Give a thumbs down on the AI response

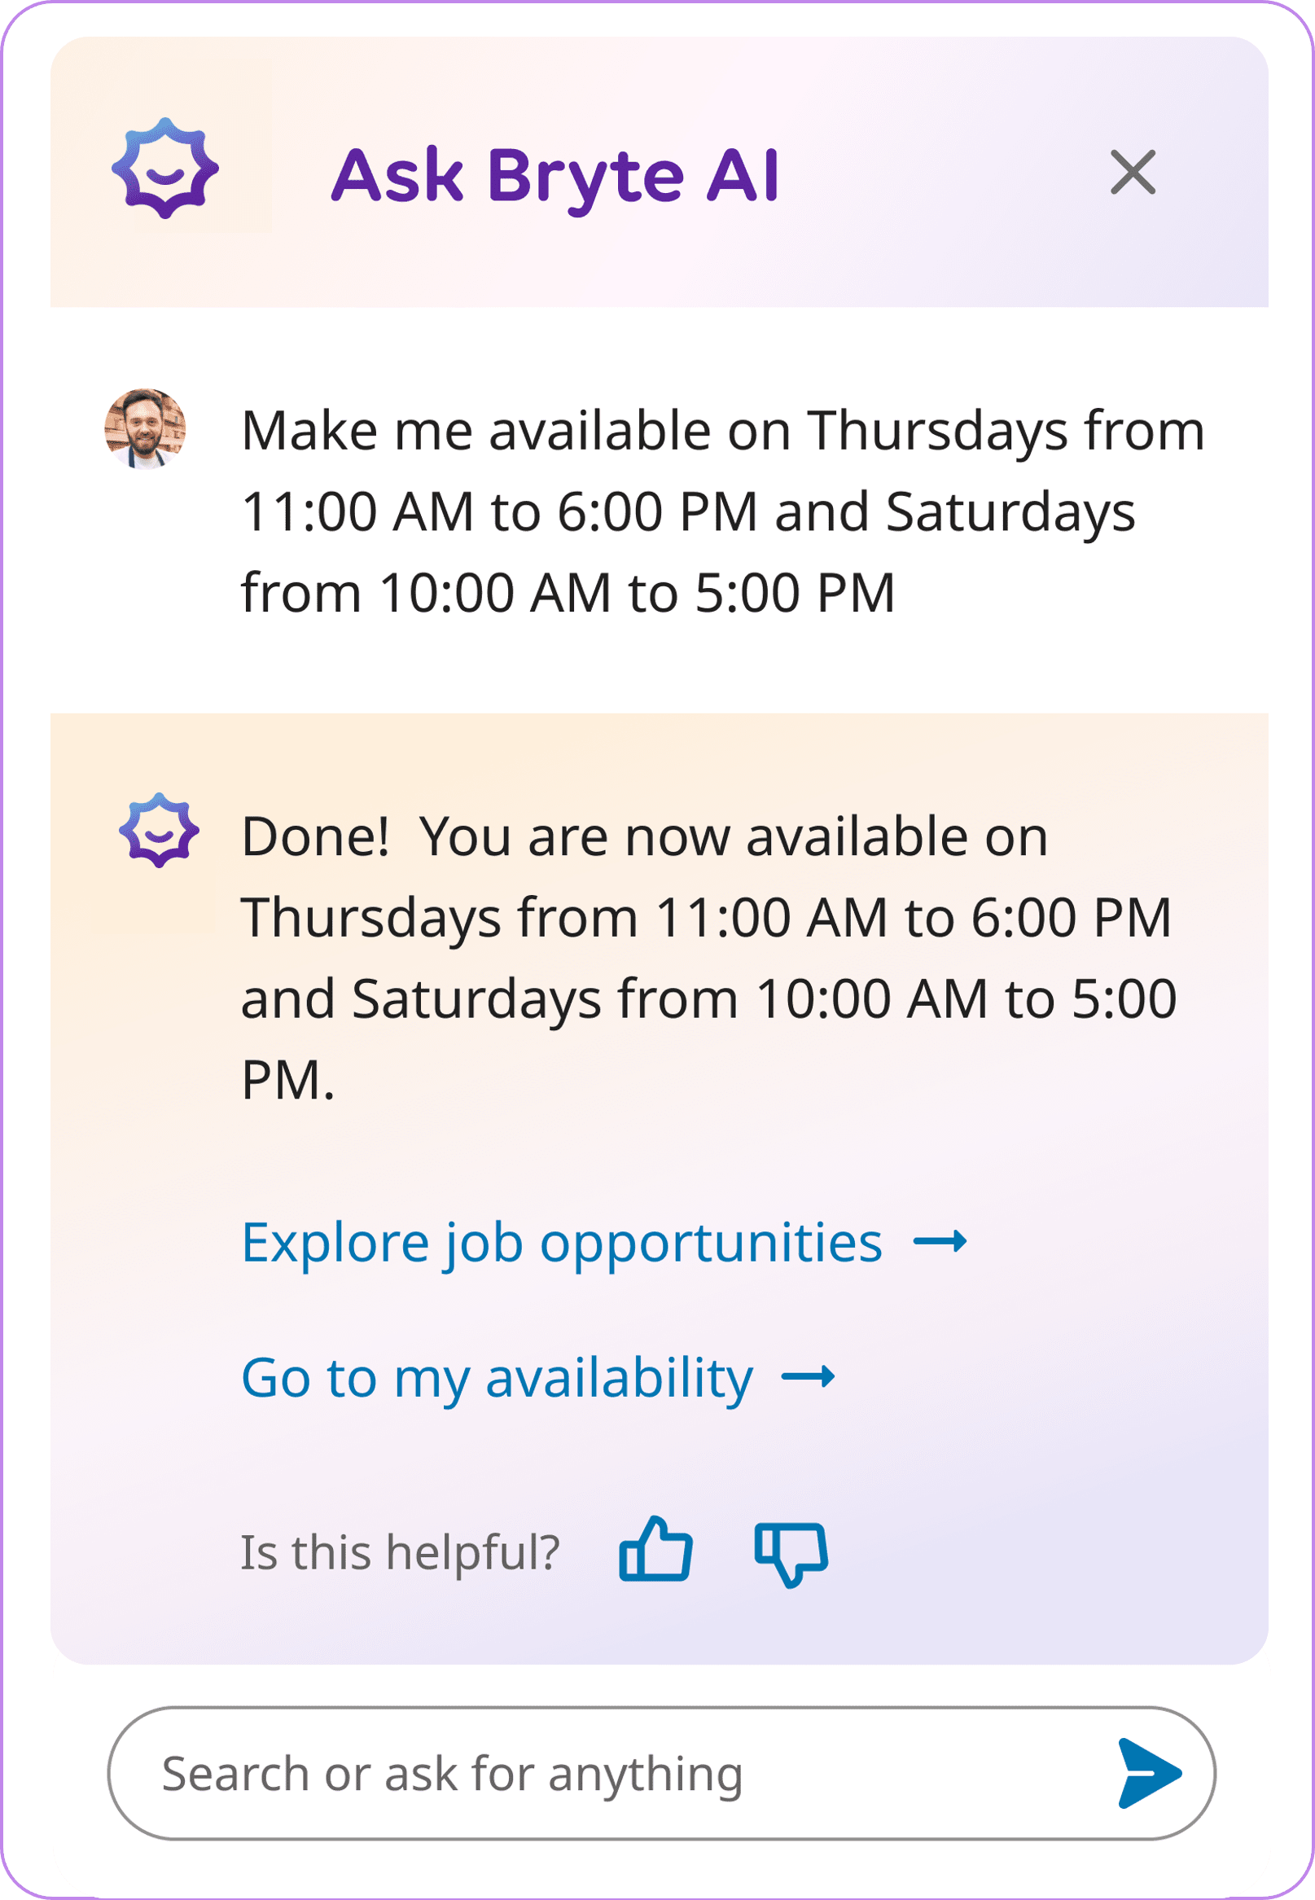[x=791, y=1557]
